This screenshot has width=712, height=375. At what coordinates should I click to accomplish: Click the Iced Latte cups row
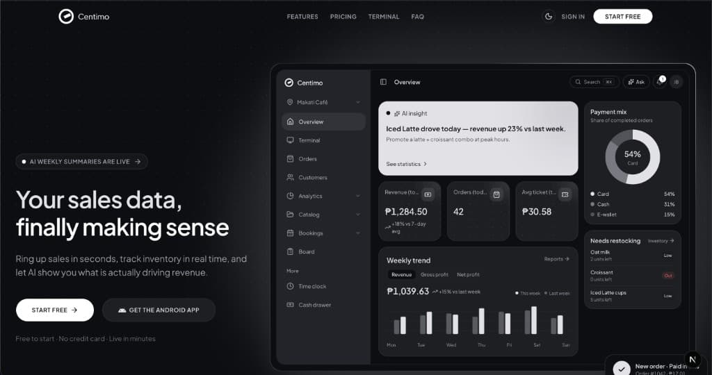click(x=632, y=296)
